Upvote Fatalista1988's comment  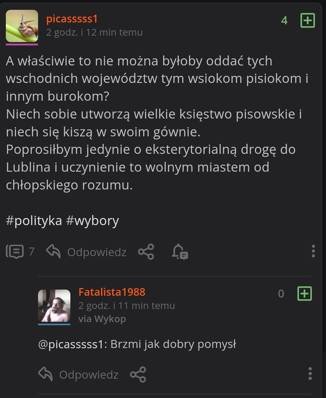304,294
